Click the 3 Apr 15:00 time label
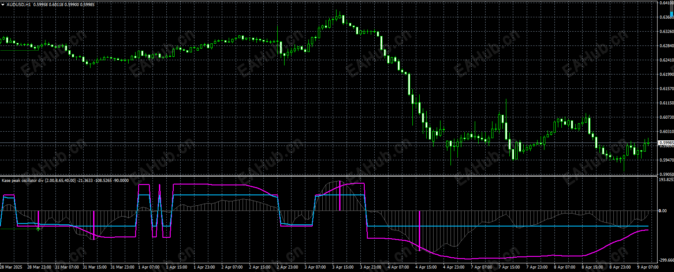Viewport: 674px width, 272px height. pos(343,267)
